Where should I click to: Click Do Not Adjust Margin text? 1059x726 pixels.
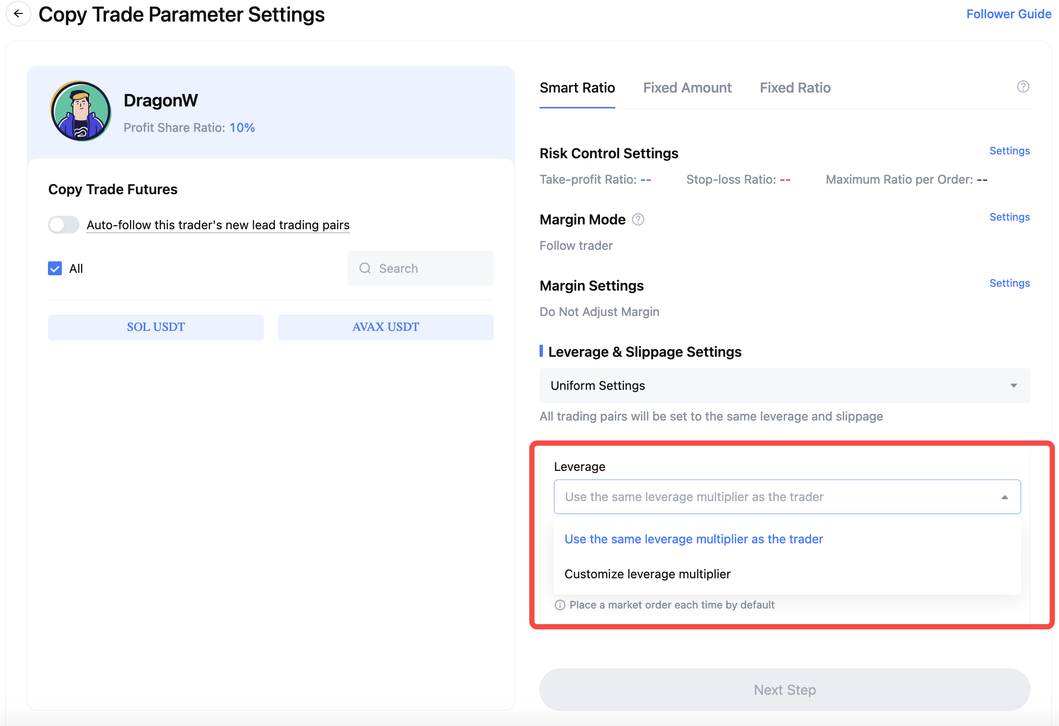coord(600,312)
